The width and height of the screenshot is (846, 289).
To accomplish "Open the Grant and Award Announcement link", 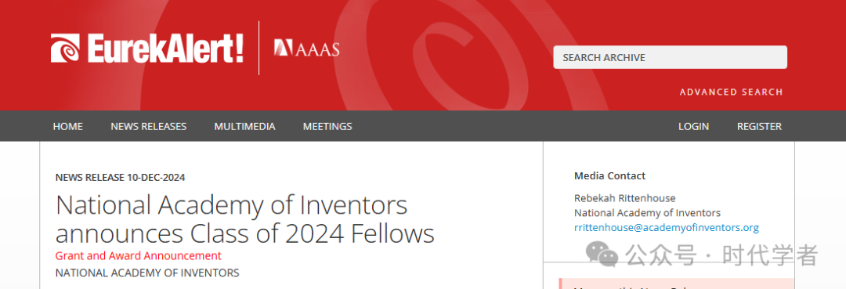I will click(x=138, y=255).
